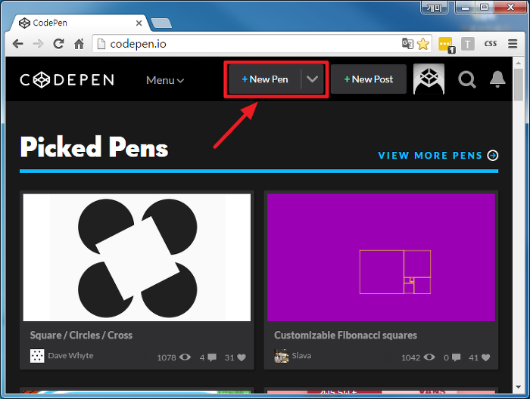
Task: Close the CodePen tab
Action: [x=139, y=23]
